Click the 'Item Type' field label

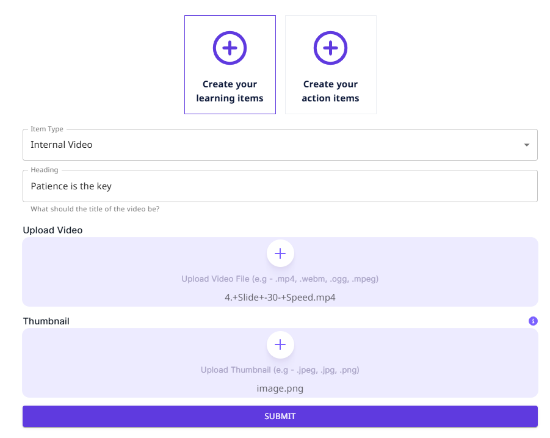(x=47, y=130)
